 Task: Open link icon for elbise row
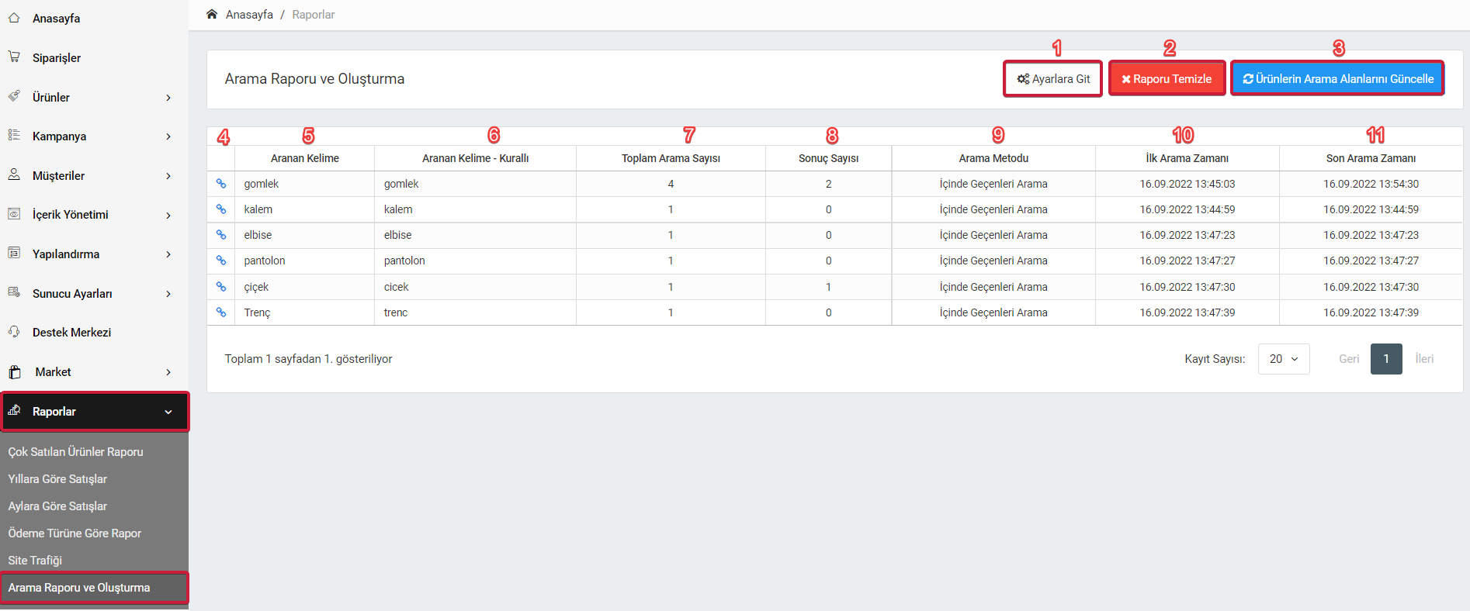221,235
